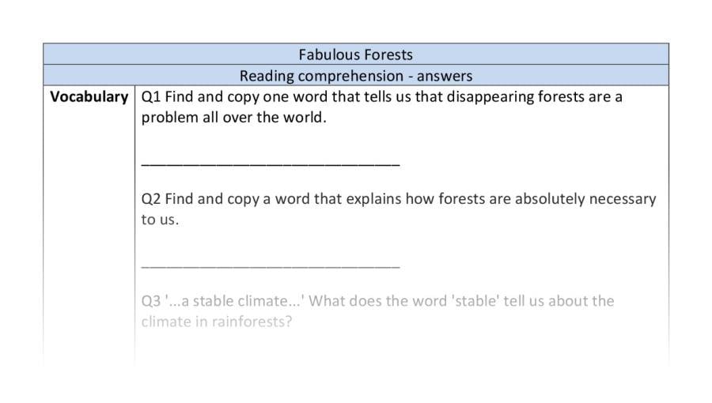712x403 pixels.
Task: Click the faded Q3 'stable climate' question
Action: pos(377,311)
